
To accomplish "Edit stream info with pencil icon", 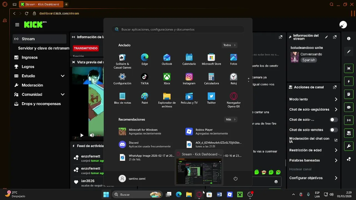I will pos(326,37).
